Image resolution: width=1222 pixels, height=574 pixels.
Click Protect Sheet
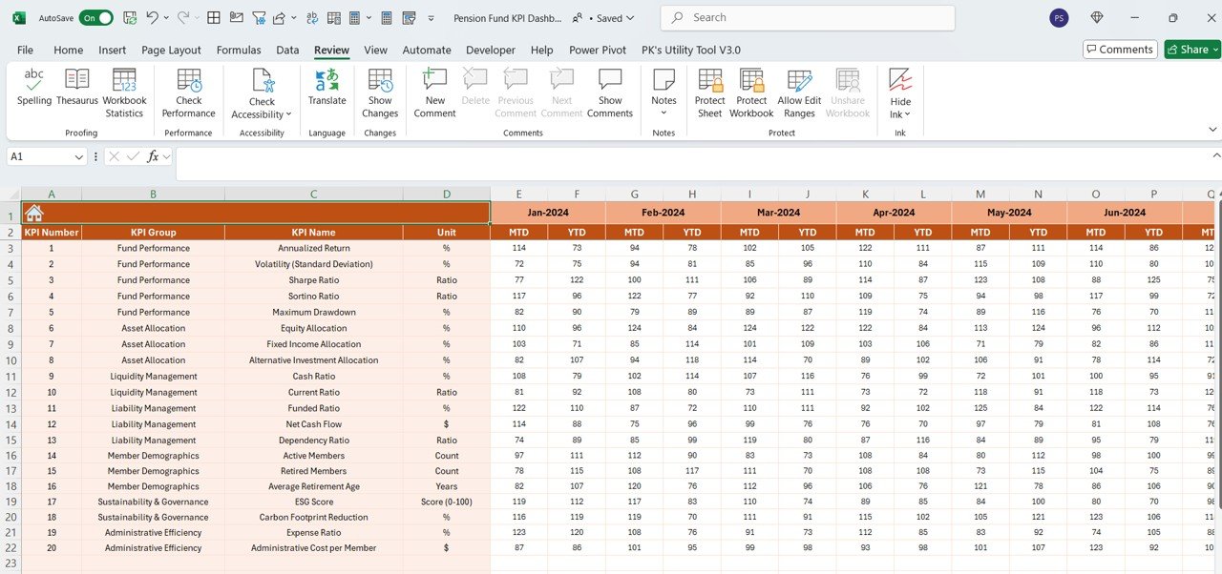709,93
